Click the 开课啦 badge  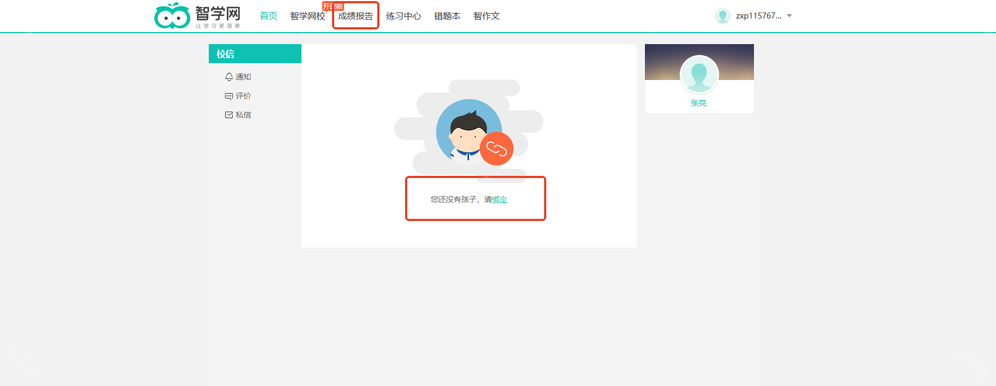click(333, 6)
